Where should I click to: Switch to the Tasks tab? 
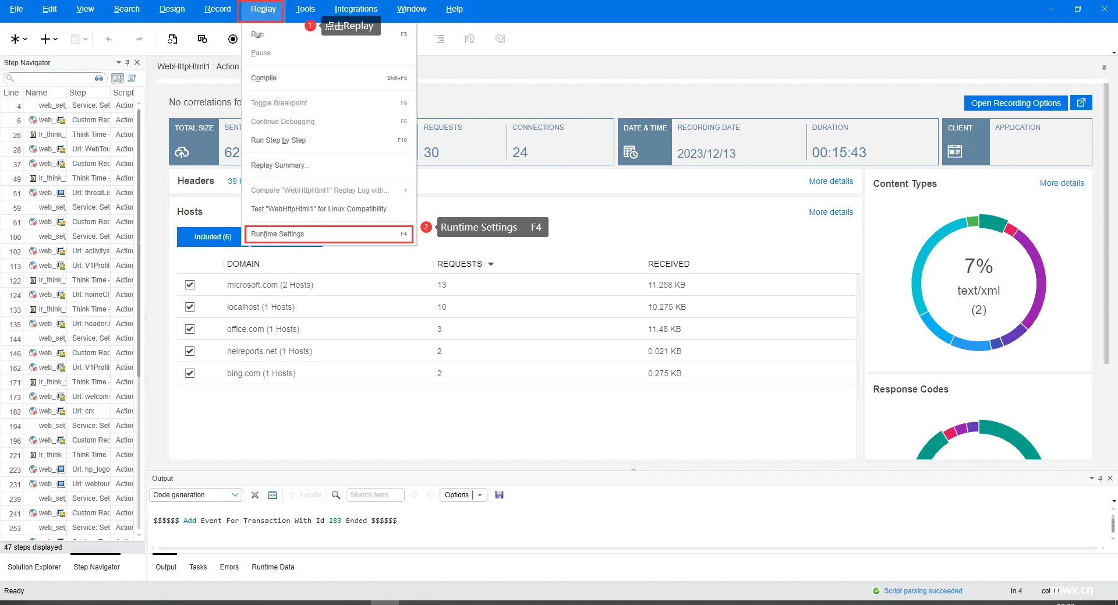point(198,567)
